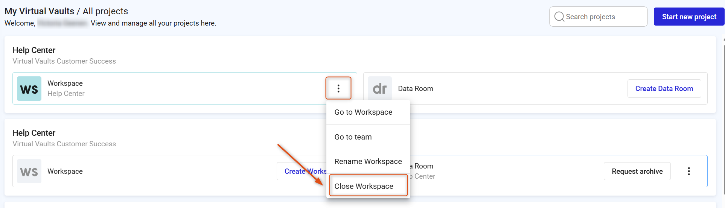Click the Workspace label in second project
This screenshot has height=208, width=725.
(65, 171)
